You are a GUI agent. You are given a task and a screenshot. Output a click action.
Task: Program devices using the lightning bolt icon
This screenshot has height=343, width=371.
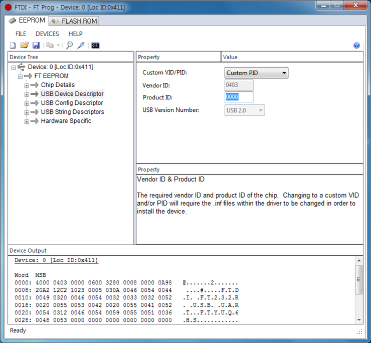click(x=81, y=45)
